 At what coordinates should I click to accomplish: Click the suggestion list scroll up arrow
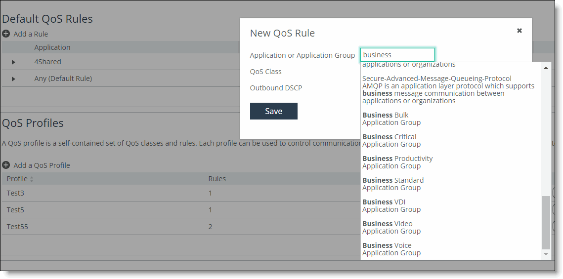click(546, 68)
